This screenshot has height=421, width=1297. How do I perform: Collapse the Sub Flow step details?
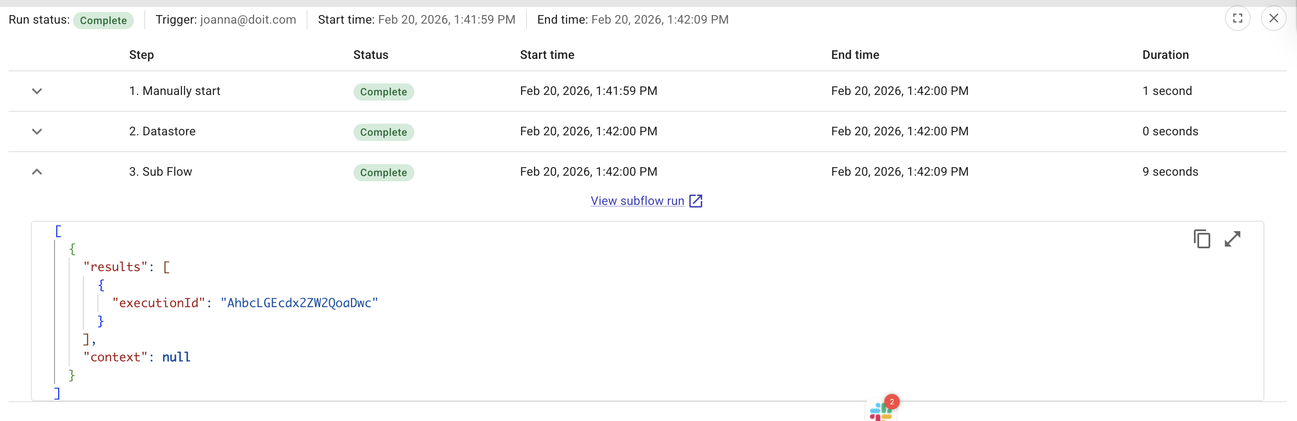pos(37,171)
